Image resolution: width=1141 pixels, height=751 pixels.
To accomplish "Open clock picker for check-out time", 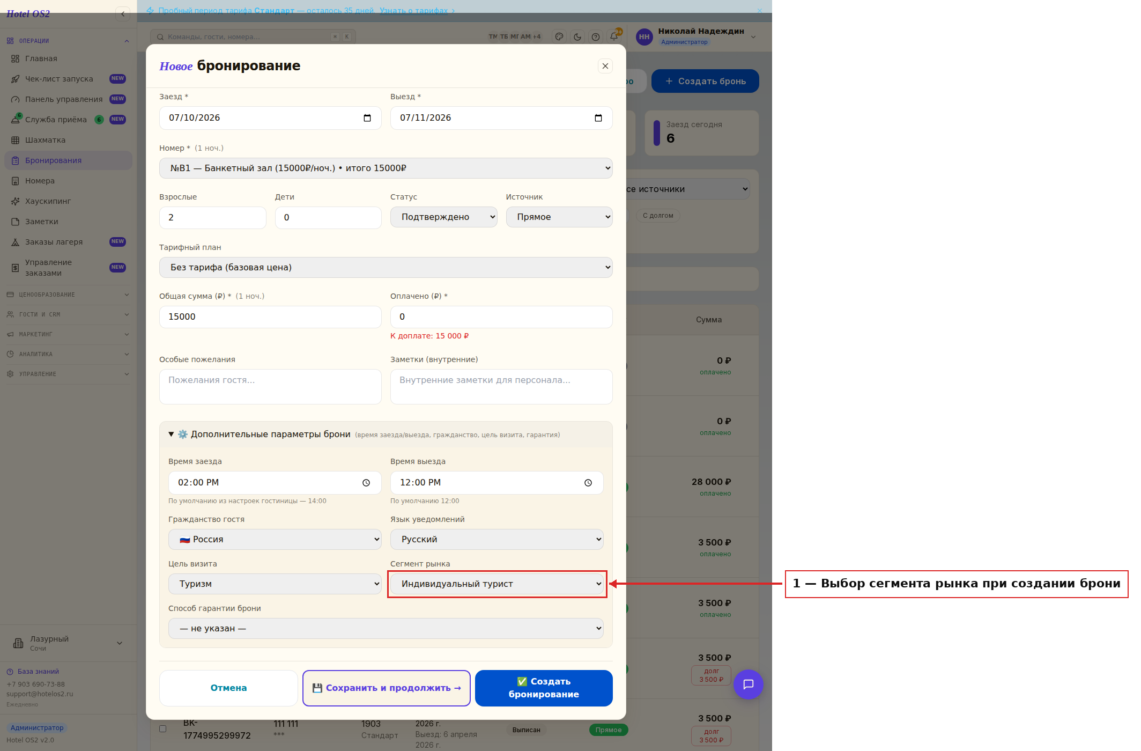I will [588, 483].
